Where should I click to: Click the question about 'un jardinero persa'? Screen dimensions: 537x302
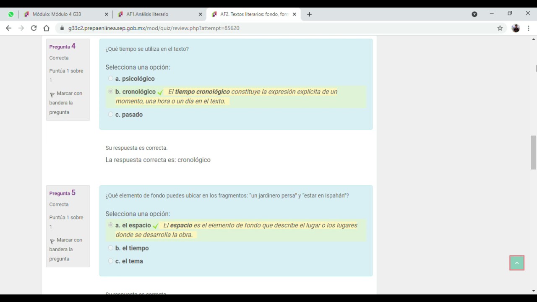(227, 195)
